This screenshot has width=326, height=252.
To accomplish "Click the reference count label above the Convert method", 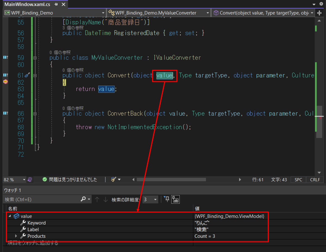I will 73,70.
